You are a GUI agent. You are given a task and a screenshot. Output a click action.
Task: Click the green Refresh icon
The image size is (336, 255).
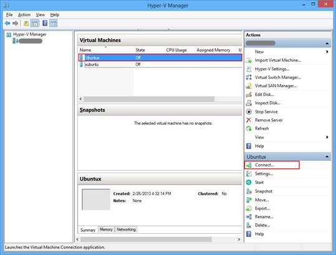click(x=249, y=128)
